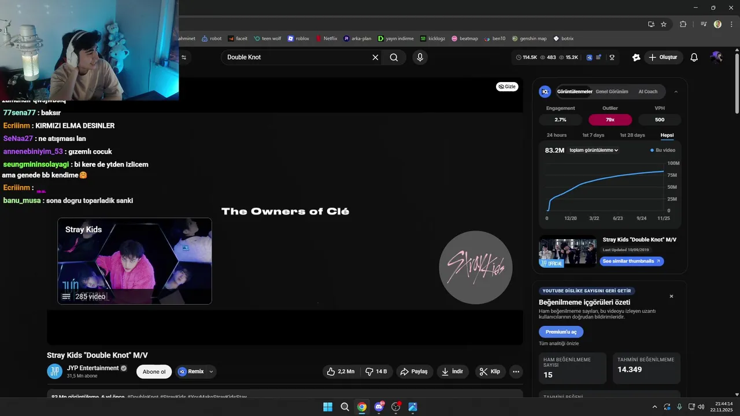Switch to Görüntülenmeler tab
Image resolution: width=740 pixels, height=416 pixels.
point(575,91)
